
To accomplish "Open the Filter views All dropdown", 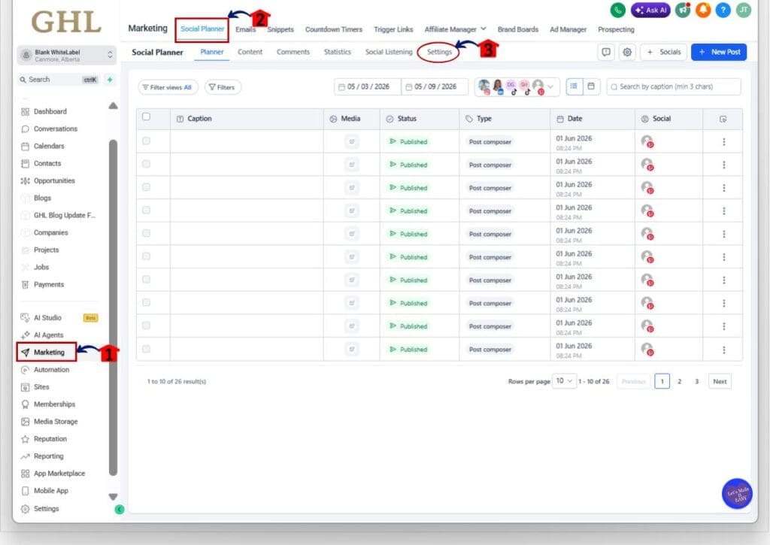I will coord(168,87).
